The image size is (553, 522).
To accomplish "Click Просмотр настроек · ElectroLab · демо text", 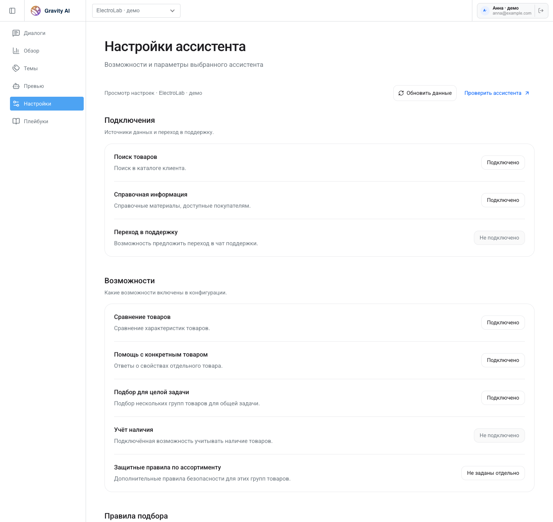I will point(153,93).
